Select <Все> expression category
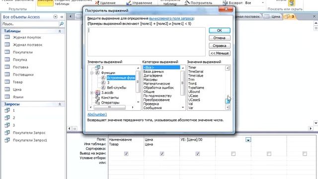318x179 pixels. click(x=161, y=68)
